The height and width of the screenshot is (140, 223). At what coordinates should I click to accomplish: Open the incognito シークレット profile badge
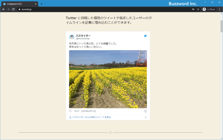(209, 9)
